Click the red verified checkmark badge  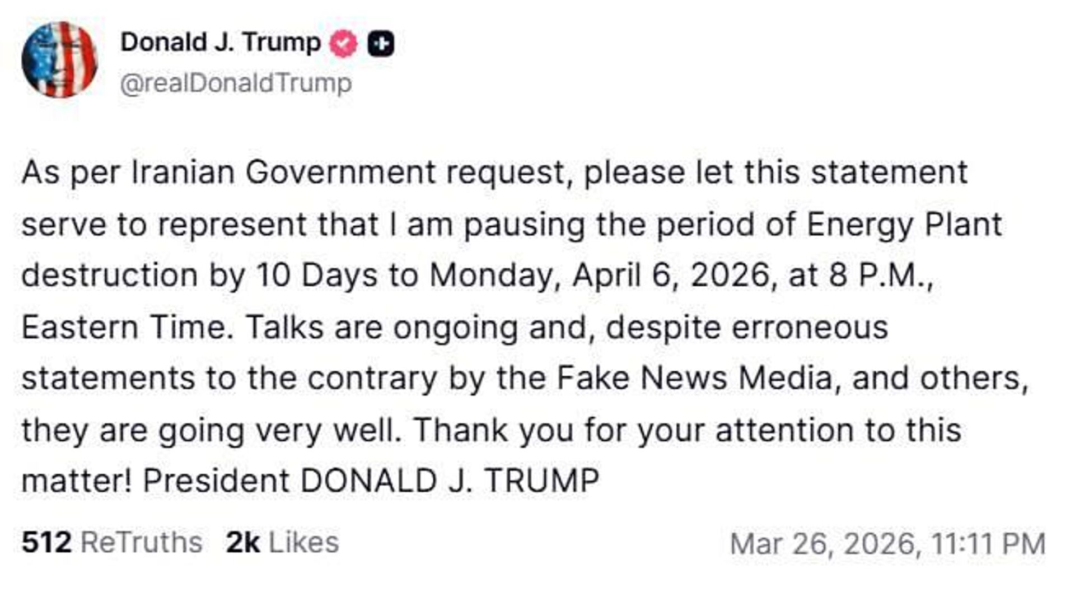pyautogui.click(x=343, y=44)
